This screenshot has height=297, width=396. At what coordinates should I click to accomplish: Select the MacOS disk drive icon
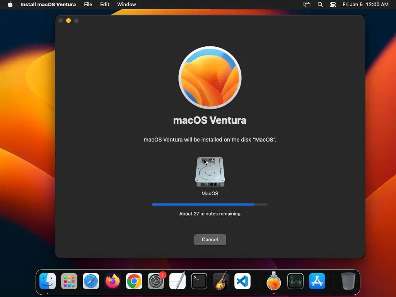(x=210, y=172)
